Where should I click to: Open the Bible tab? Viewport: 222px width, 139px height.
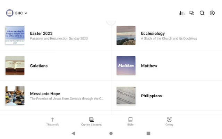(x=130, y=121)
